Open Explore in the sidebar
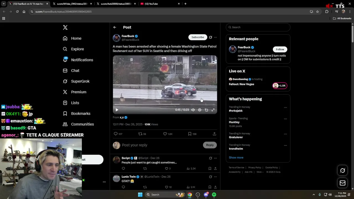 73,49
